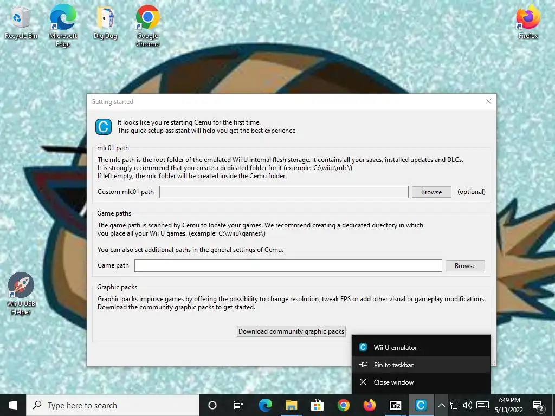Open Cortana circle icon on taskbar
The width and height of the screenshot is (555, 416).
point(212,405)
